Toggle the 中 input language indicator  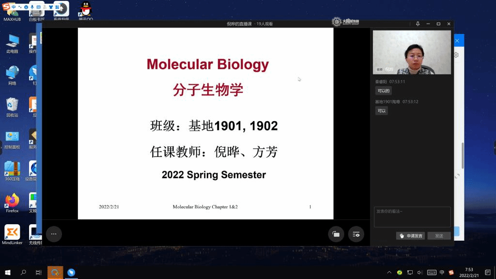click(x=442, y=273)
